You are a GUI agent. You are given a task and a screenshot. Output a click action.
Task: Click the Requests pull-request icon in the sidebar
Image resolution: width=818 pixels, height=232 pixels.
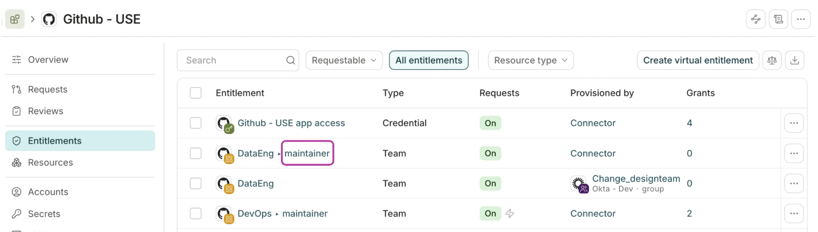coord(16,89)
